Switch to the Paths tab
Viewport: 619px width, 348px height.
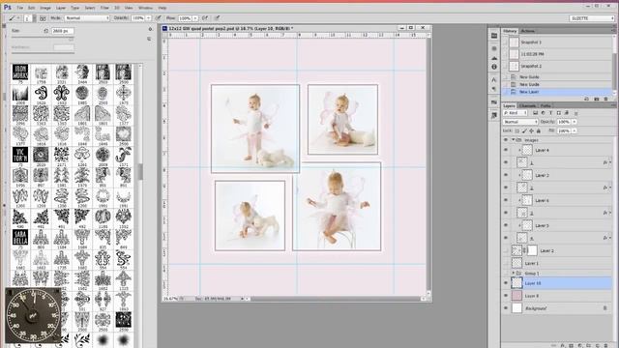[545, 105]
